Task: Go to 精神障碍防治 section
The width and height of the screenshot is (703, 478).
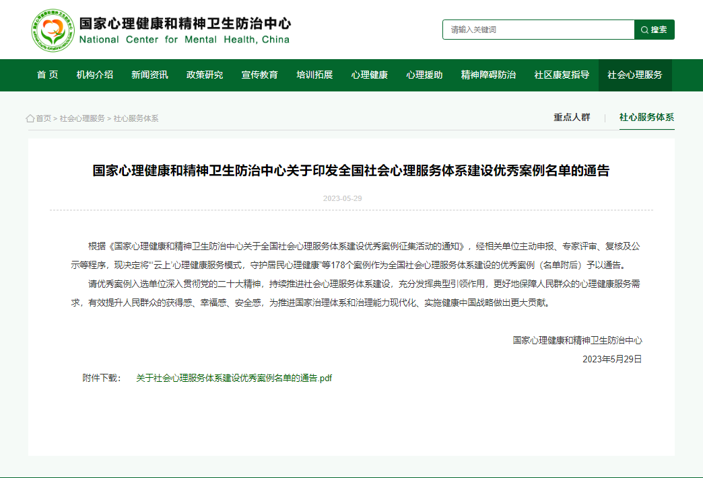Action: 488,75
